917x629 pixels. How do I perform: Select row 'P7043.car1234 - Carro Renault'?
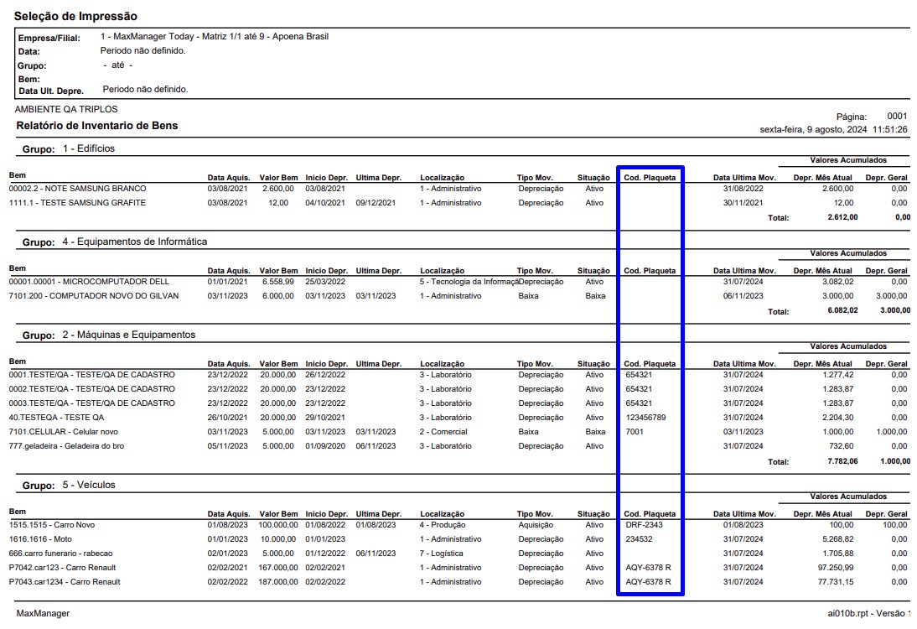coord(458,581)
